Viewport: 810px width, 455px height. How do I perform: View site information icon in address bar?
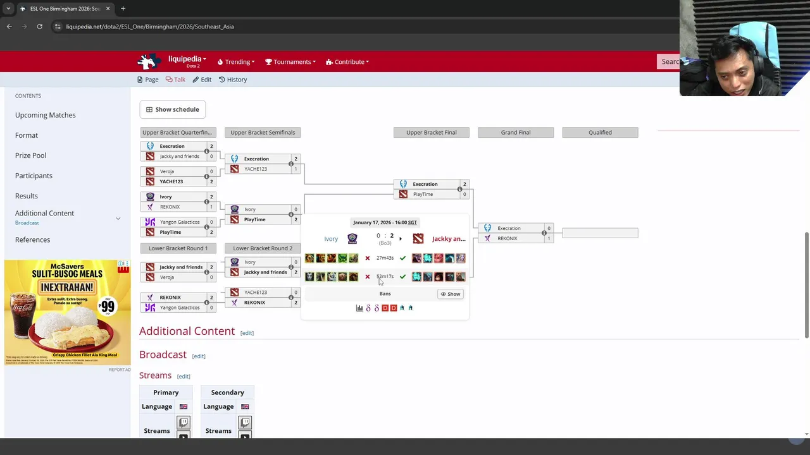[x=58, y=27]
